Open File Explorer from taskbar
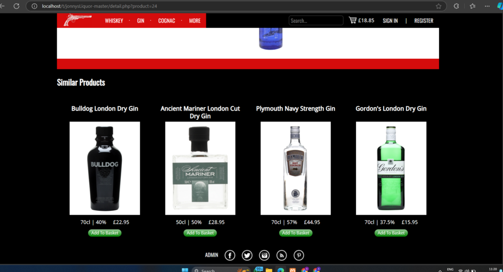 click(269, 270)
